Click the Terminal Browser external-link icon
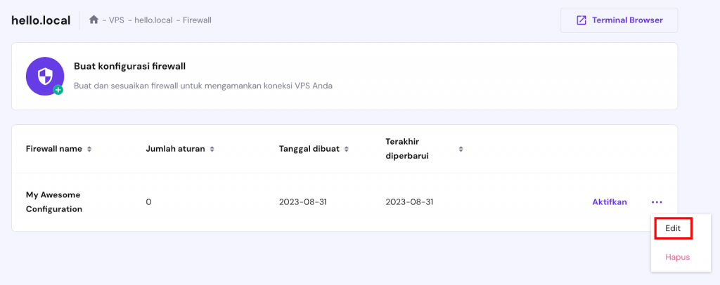Image resolution: width=720 pixels, height=285 pixels. [581, 20]
